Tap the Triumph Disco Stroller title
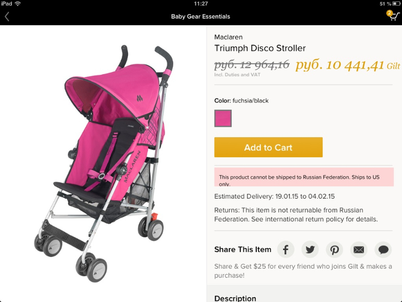Viewport: 402px width, 302px height. point(260,48)
